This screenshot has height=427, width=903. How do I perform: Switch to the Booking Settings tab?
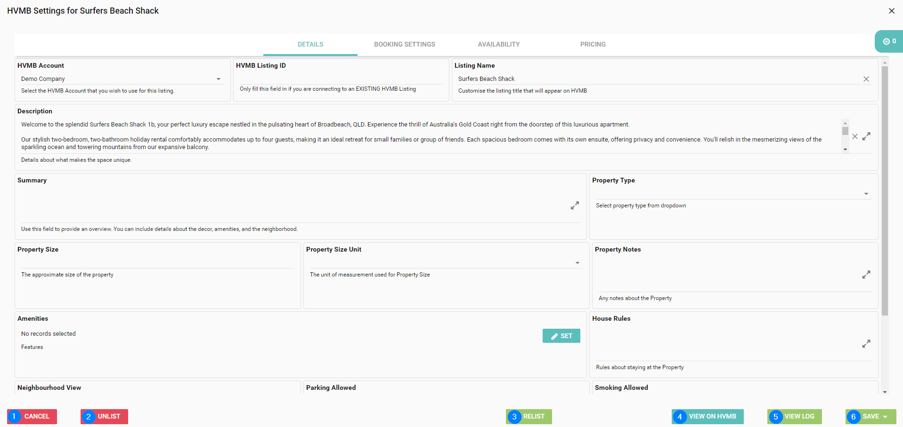tap(404, 44)
